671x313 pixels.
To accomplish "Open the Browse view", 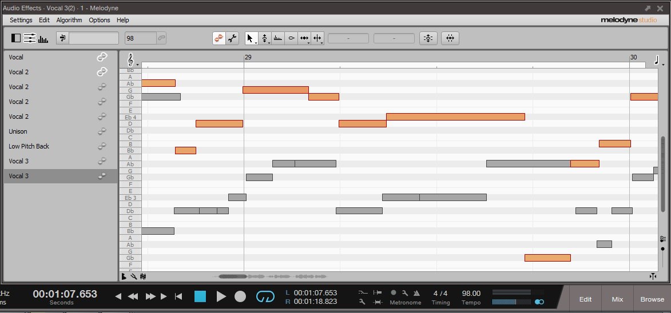I will pyautogui.click(x=652, y=299).
